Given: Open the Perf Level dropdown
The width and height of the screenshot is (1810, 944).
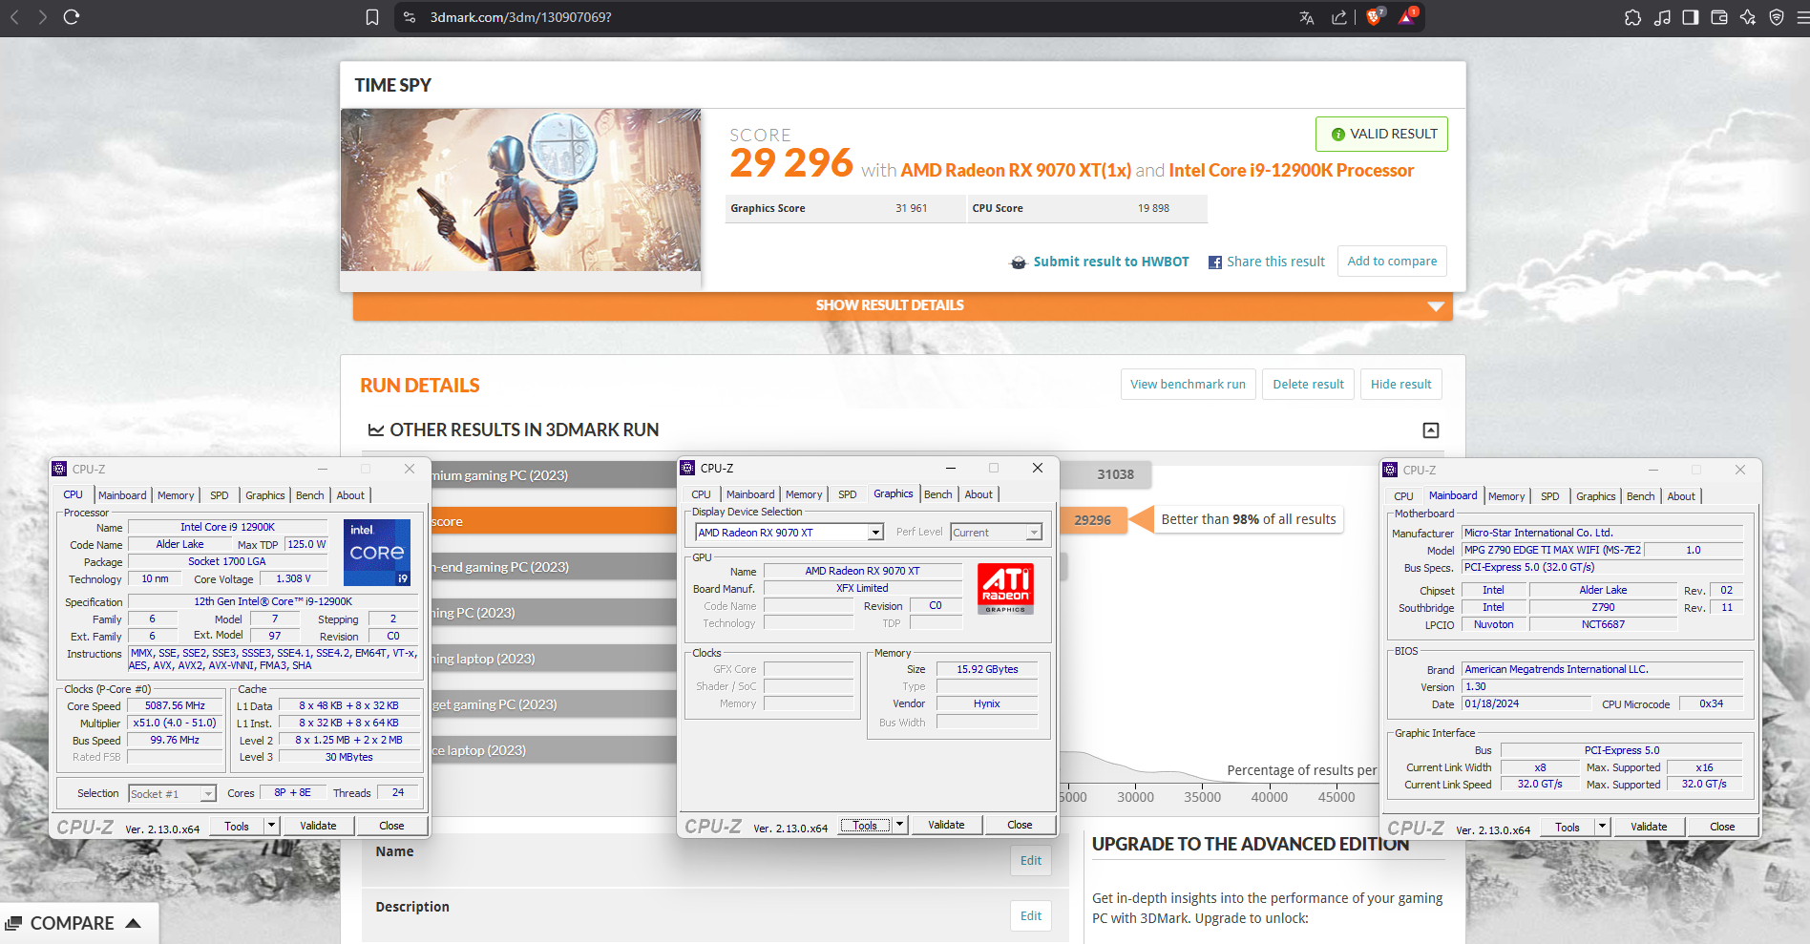Looking at the screenshot, I should (1034, 533).
